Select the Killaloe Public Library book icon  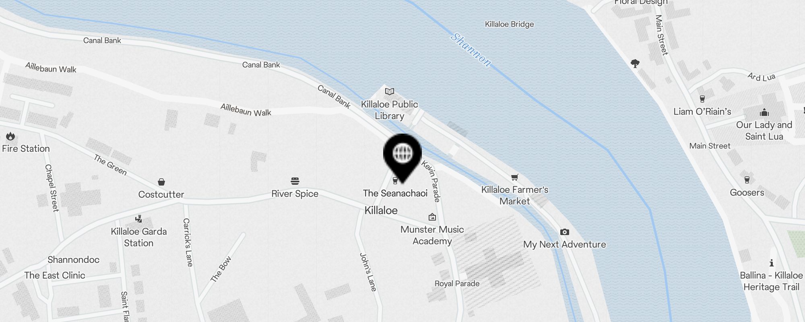coord(389,91)
